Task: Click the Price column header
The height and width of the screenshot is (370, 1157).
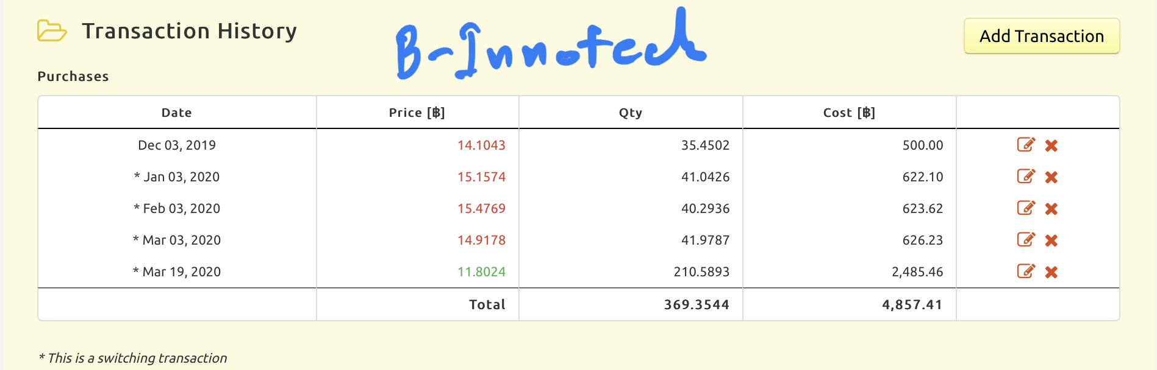Action: coord(417,113)
